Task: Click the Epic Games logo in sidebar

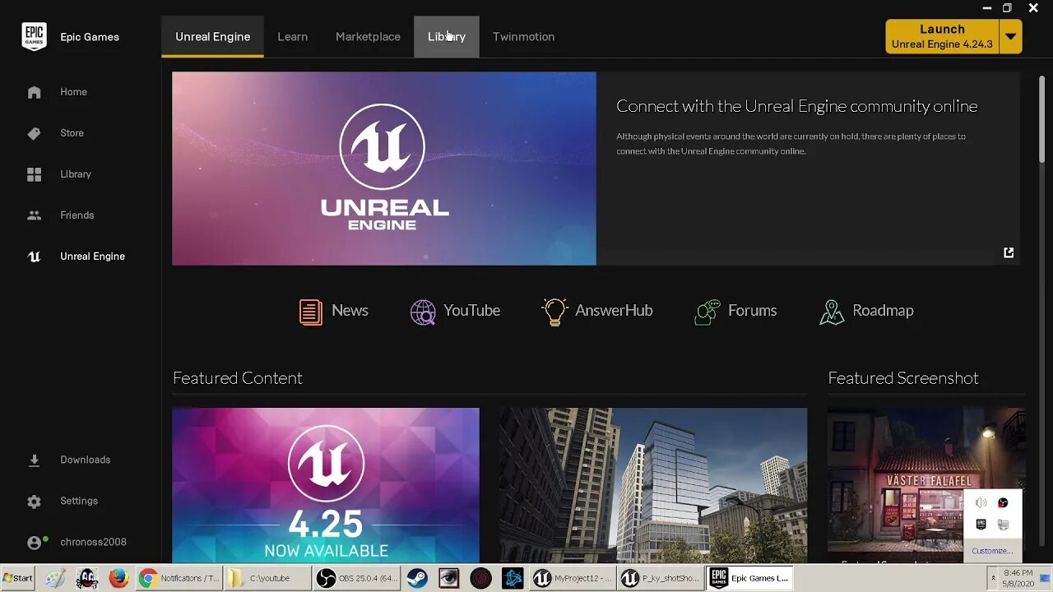Action: click(34, 36)
